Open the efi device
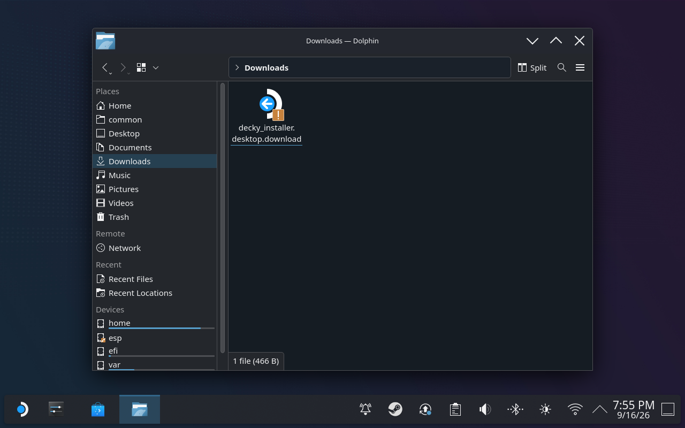The width and height of the screenshot is (685, 428). click(x=155, y=351)
